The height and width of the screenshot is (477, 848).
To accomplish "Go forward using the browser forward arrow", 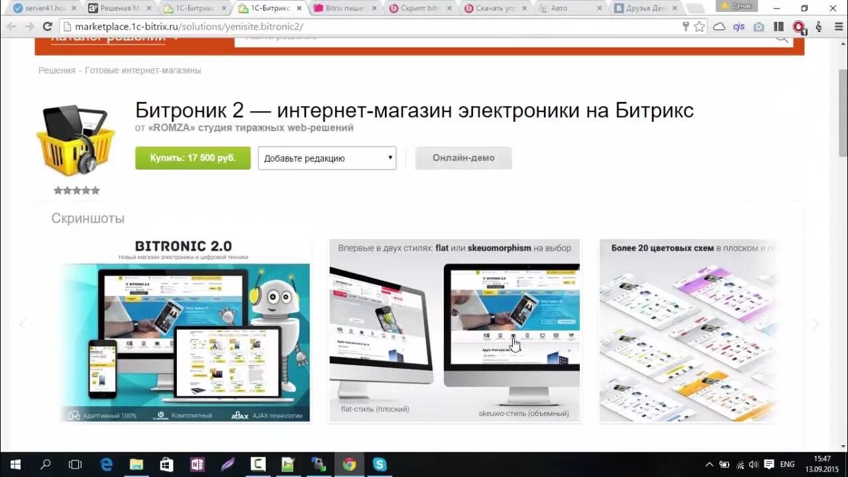I will pyautogui.click(x=29, y=26).
